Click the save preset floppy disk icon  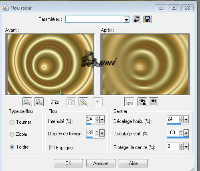click(x=147, y=20)
